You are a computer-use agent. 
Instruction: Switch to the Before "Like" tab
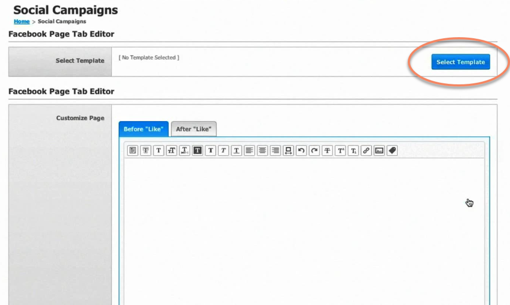[x=144, y=129]
